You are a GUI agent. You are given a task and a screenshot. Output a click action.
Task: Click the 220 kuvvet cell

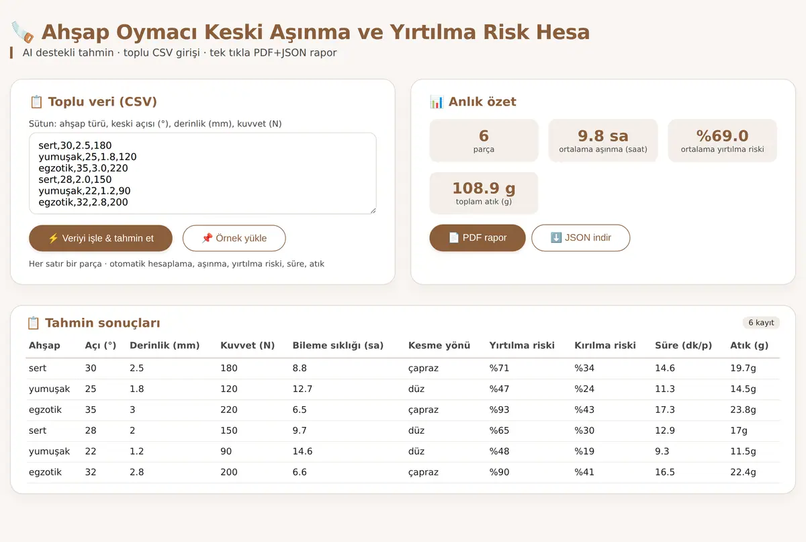click(229, 410)
